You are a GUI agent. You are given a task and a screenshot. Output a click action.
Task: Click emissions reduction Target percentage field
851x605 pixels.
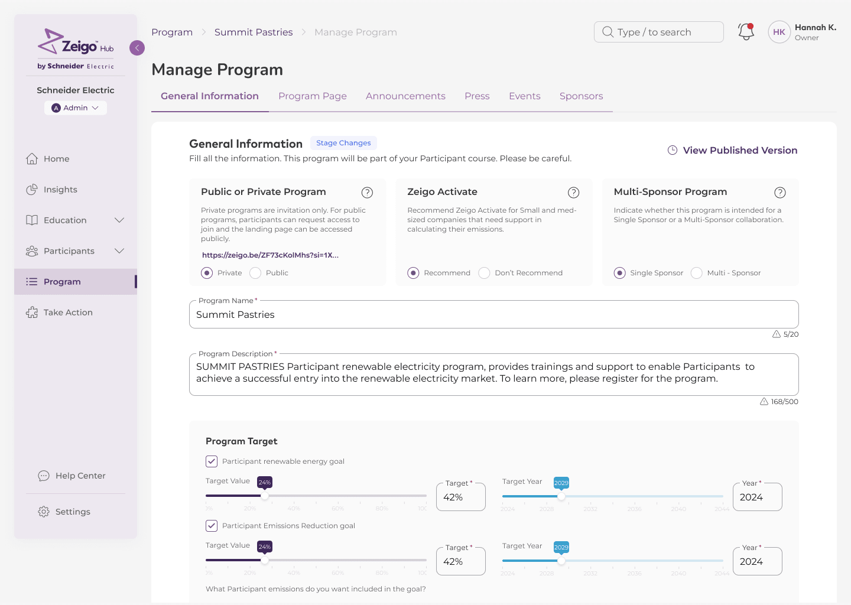click(x=461, y=561)
